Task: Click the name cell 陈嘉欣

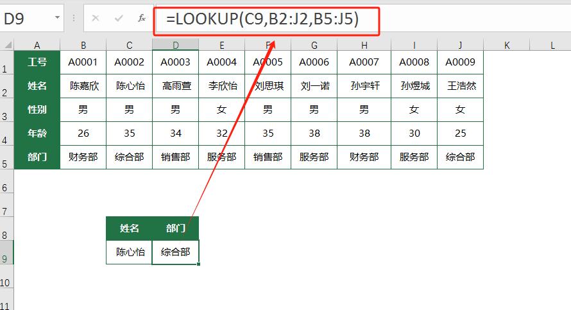Action: (x=83, y=86)
